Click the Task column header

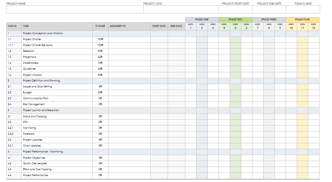[57, 27]
